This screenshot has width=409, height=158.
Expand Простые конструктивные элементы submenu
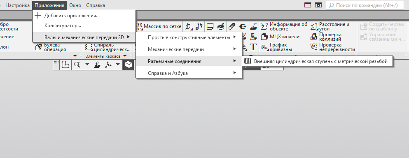pos(189,37)
